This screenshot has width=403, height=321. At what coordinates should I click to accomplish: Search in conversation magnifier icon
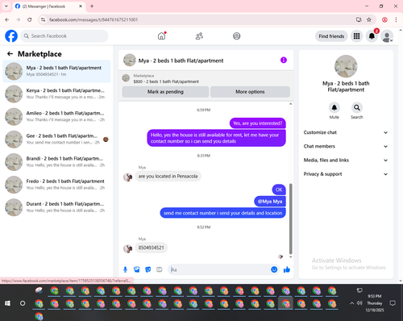(356, 107)
